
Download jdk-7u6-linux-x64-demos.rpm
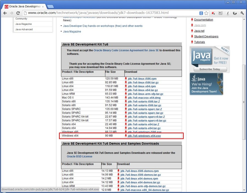click(139, 179)
